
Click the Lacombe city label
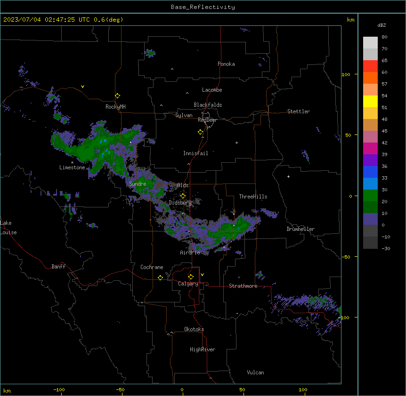tap(212, 90)
